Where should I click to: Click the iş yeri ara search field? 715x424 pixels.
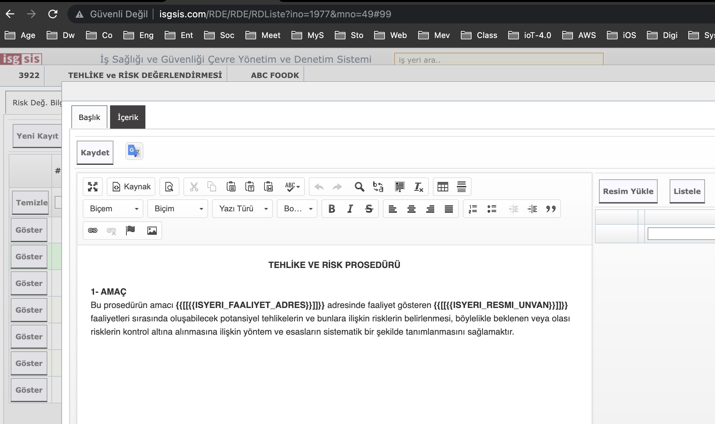pyautogui.click(x=498, y=60)
